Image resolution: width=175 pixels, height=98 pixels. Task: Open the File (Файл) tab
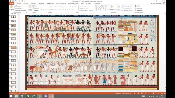click(x=11, y=4)
